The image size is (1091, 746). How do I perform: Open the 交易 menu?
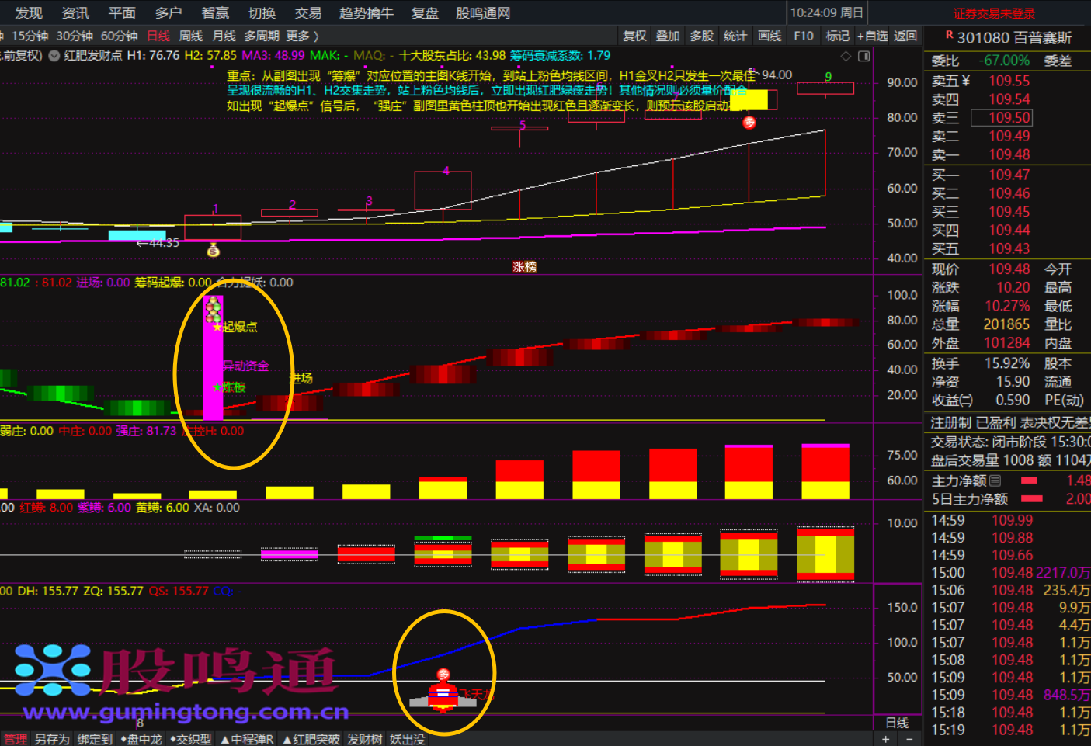308,13
